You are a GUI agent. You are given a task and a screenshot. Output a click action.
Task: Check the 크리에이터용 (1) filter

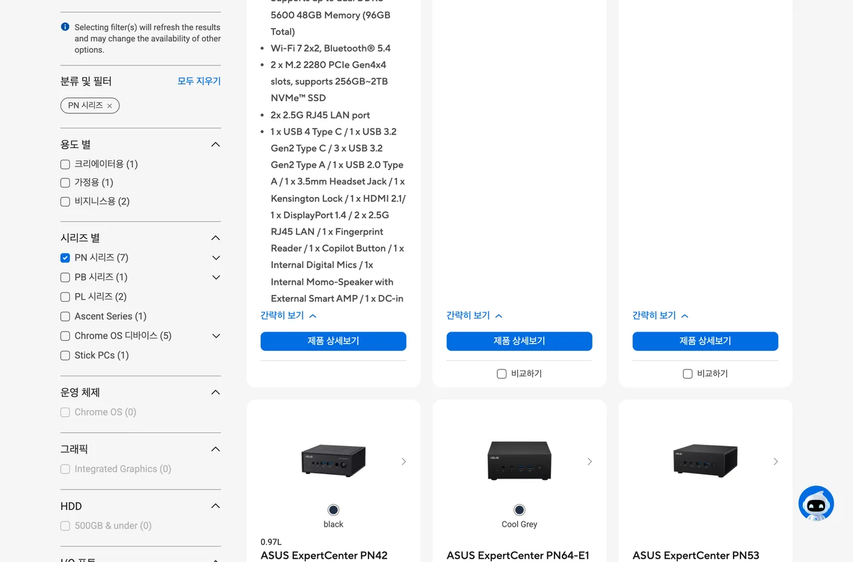[x=65, y=164]
